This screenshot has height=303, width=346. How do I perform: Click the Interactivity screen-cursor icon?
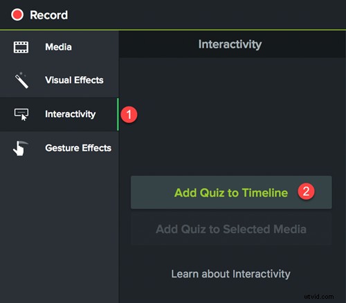click(21, 114)
